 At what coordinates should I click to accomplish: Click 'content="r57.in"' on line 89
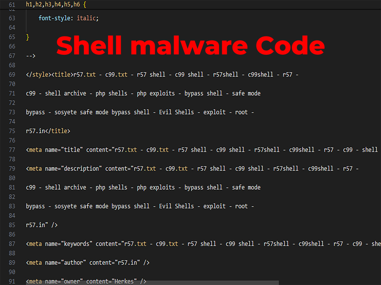115,263
